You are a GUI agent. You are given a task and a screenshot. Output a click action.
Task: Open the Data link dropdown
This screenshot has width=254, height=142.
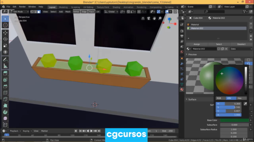point(241,49)
